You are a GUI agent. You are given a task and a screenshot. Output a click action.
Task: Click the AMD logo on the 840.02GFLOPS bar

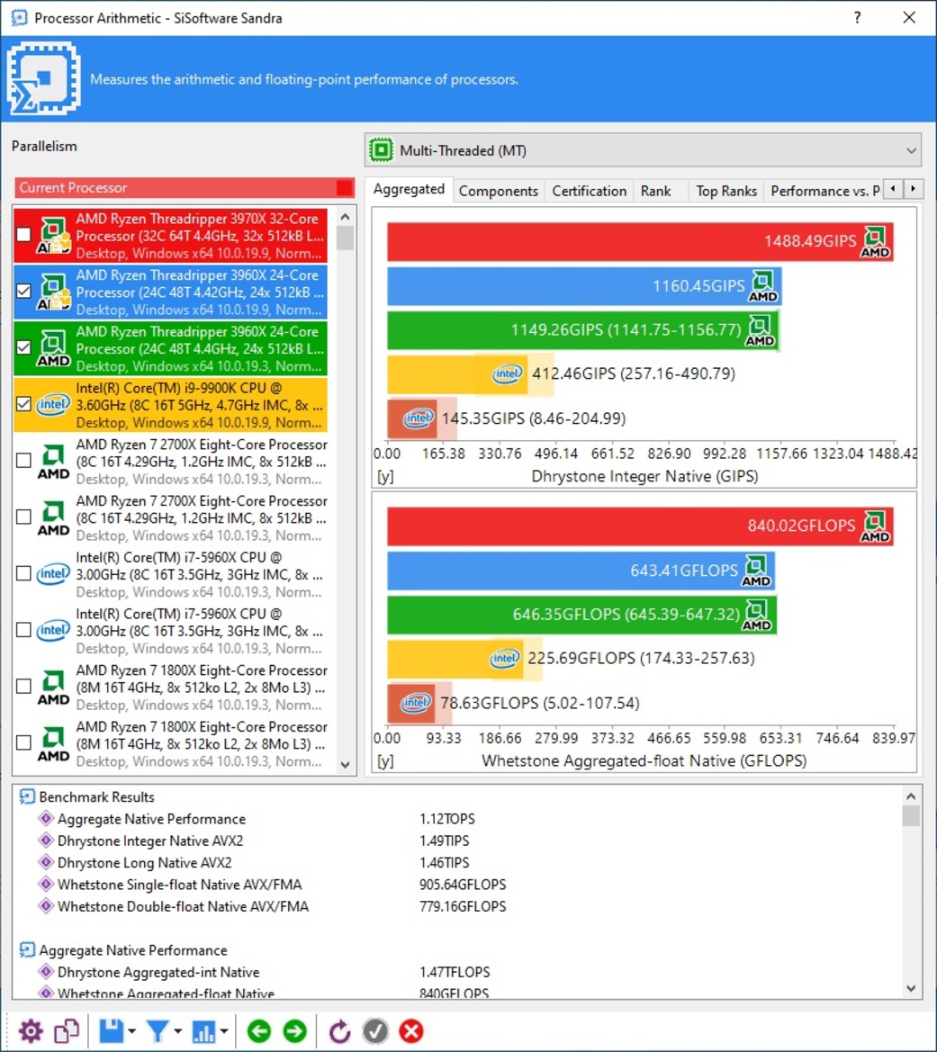point(875,526)
